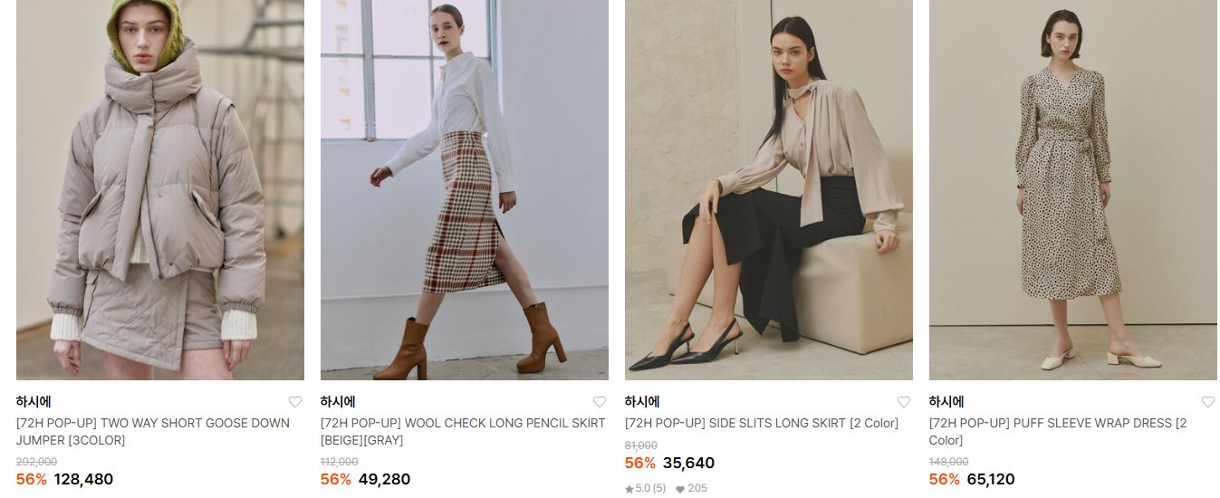Add puff sleeve wrap dress to wishlist
This screenshot has width=1220, height=498.
[1208, 402]
